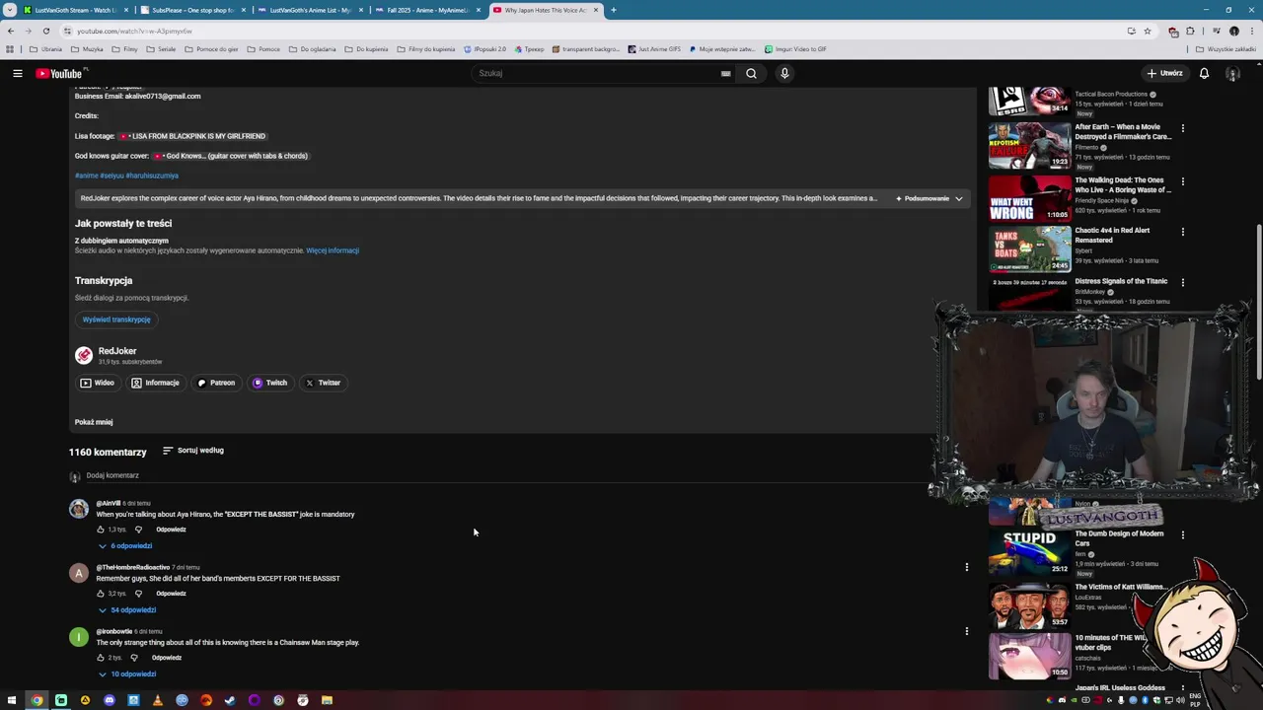Expand the 54 odpowiedzi replies
Screen dimensions: 1263x710
click(x=127, y=609)
